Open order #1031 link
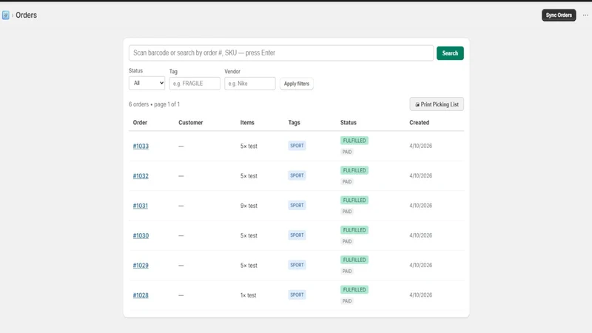 [141, 206]
